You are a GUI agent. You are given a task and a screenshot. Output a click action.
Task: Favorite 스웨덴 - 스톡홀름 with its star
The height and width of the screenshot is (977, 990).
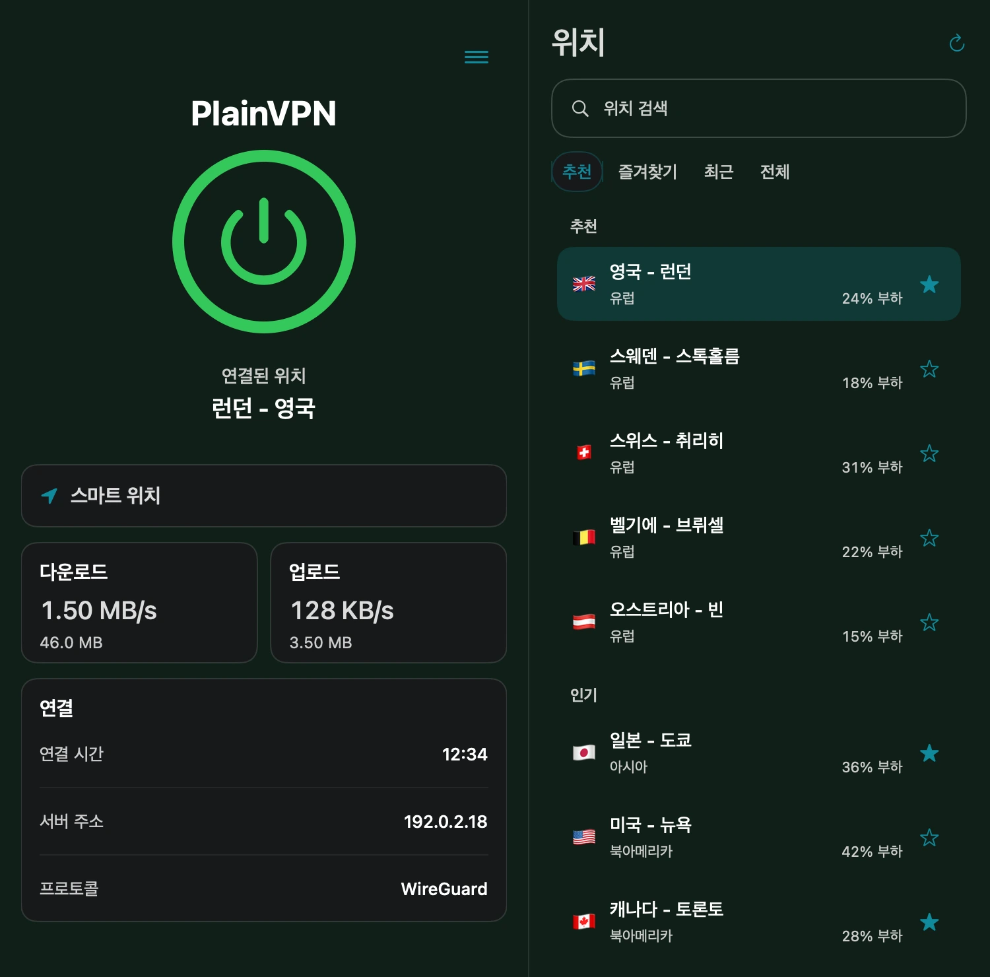click(929, 368)
